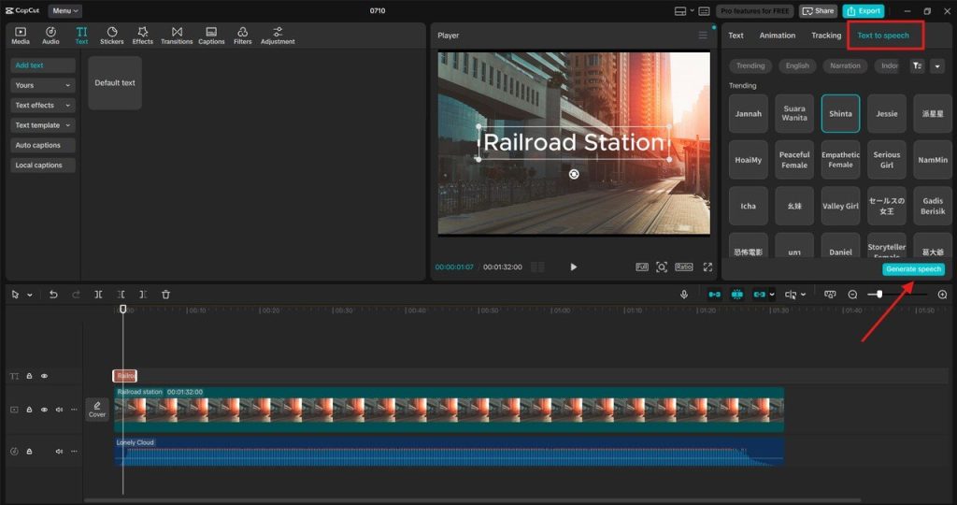Open the Menu dropdown
This screenshot has width=957, height=505.
click(x=64, y=11)
